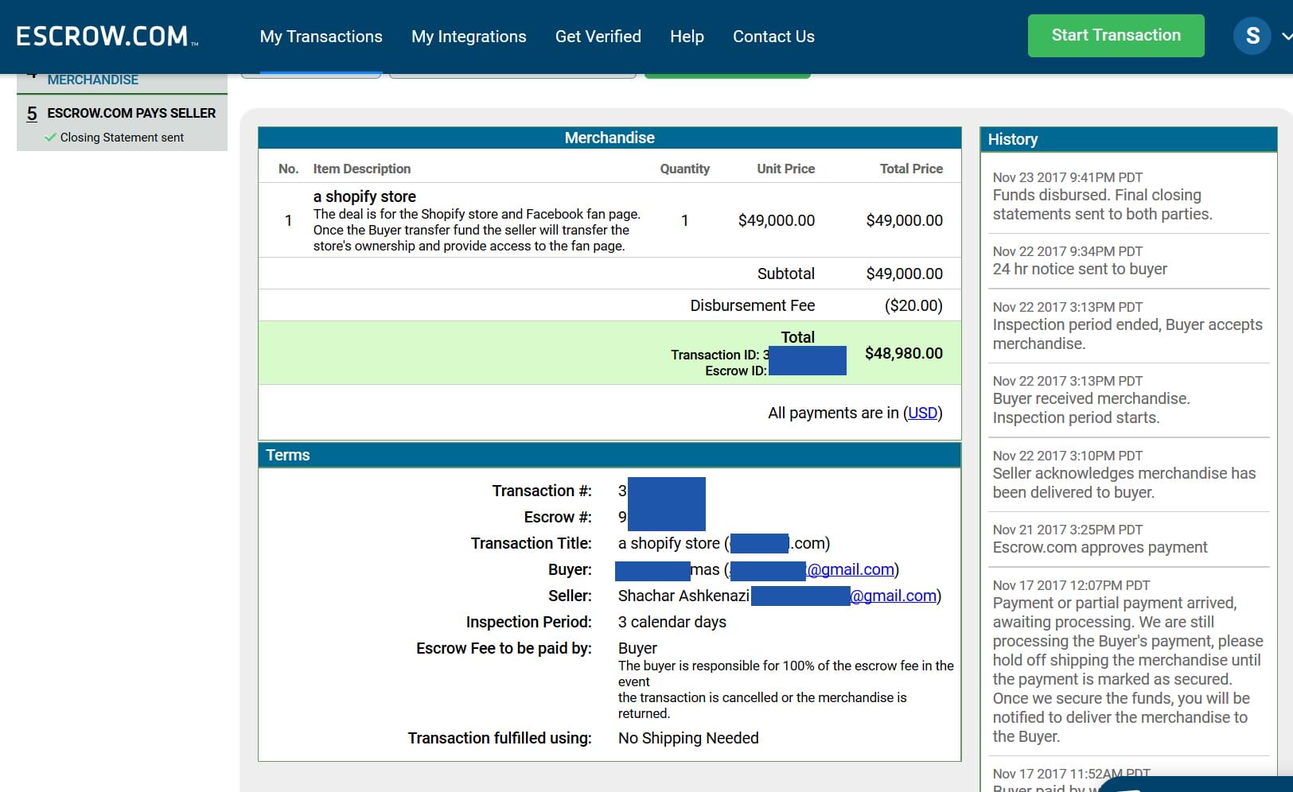Click the '3 calendar days' inspection value
Screen dimensions: 1293x792
(x=672, y=622)
